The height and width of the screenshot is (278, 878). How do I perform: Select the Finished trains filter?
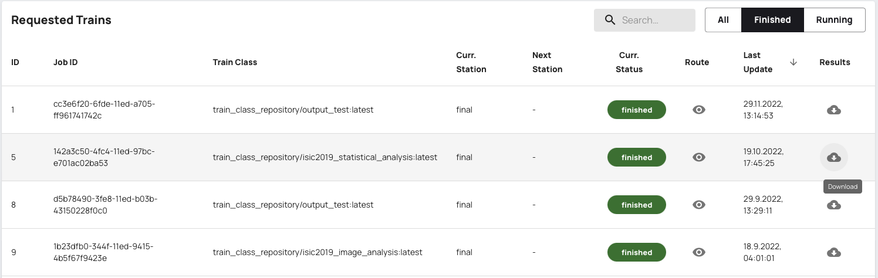pos(772,20)
